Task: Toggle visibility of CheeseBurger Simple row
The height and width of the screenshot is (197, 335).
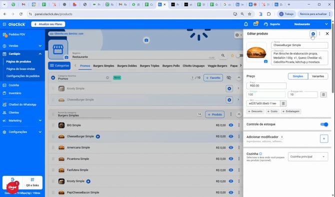Action: pos(231,136)
